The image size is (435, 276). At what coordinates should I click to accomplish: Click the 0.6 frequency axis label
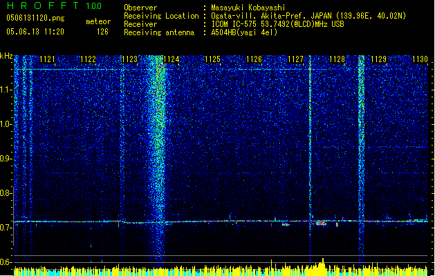point(6,262)
